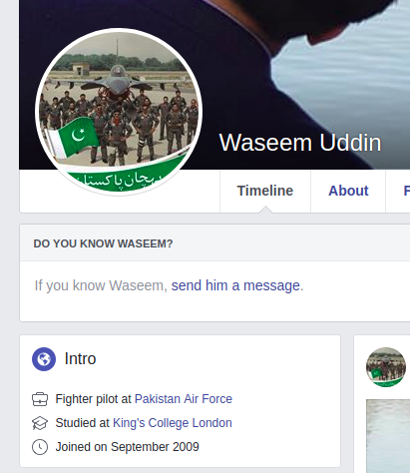The height and width of the screenshot is (473, 410).
Task: Open the small round avatar in the post card
Action: tap(386, 367)
